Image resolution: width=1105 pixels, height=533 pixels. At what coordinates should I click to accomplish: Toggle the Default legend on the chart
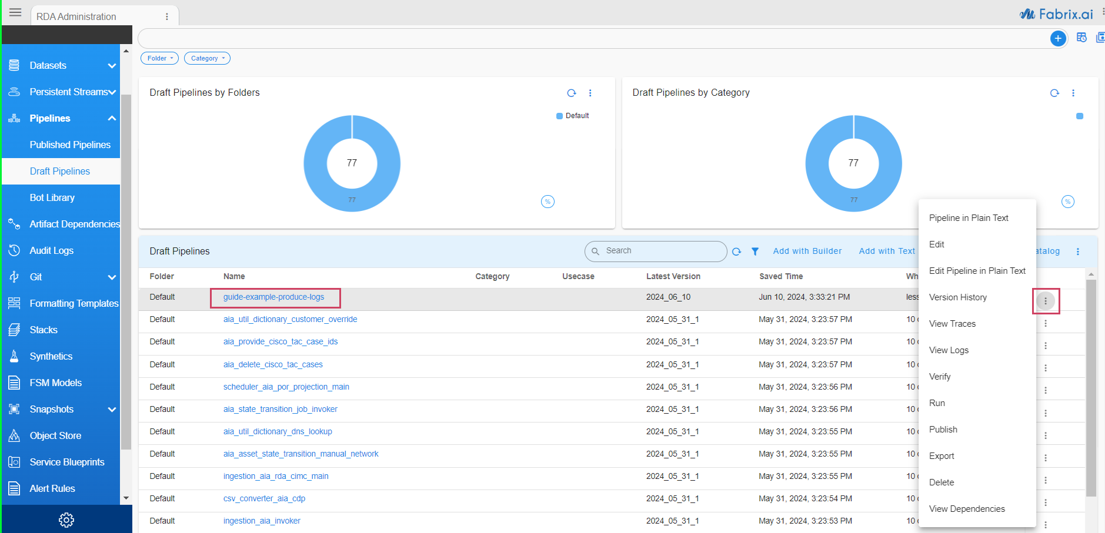573,115
